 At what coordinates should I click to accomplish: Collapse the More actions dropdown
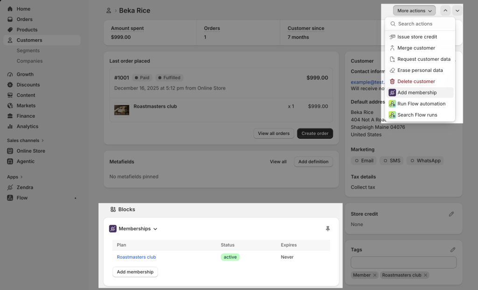[415, 10]
